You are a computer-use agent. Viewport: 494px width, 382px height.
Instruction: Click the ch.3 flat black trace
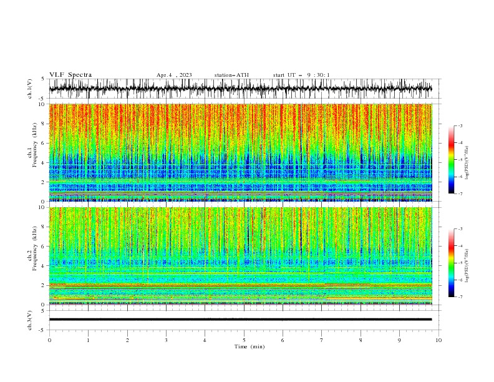(240, 320)
